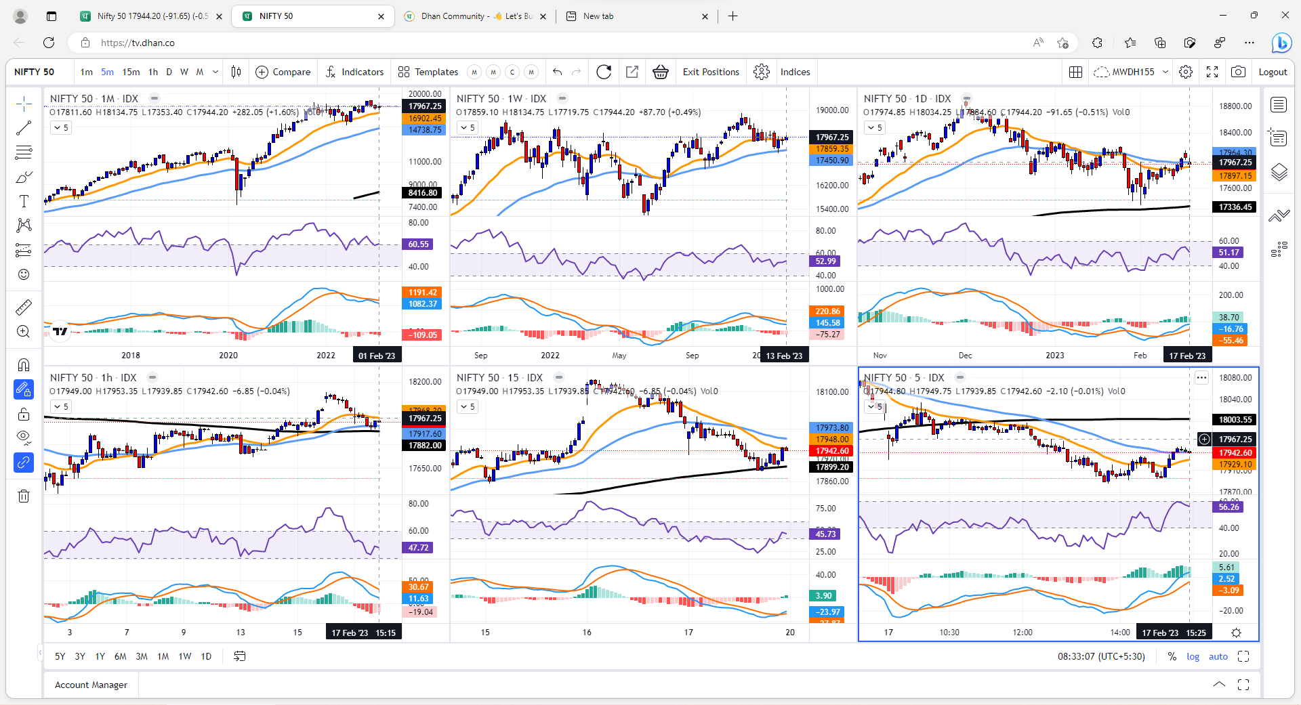
Task: Select the ruler measure tool
Action: pyautogui.click(x=24, y=307)
